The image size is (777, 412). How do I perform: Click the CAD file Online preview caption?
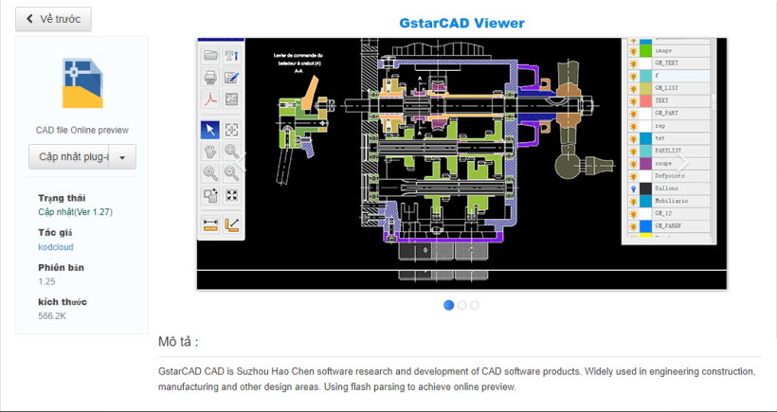[x=82, y=131]
